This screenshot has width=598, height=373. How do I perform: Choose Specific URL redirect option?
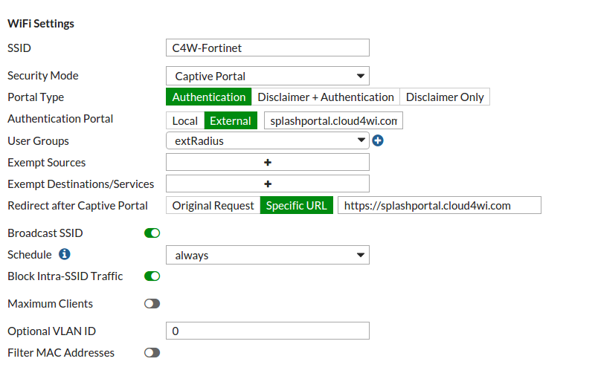click(x=296, y=206)
